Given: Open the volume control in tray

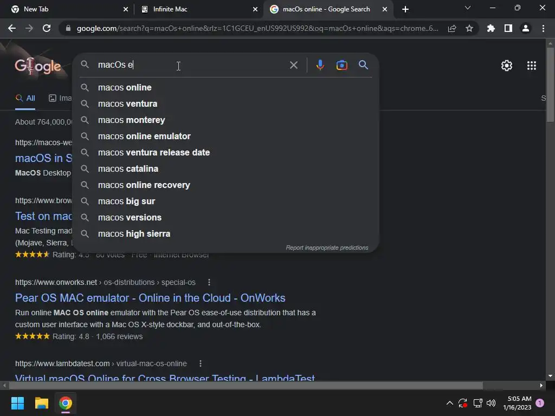Looking at the screenshot, I should click(x=491, y=403).
